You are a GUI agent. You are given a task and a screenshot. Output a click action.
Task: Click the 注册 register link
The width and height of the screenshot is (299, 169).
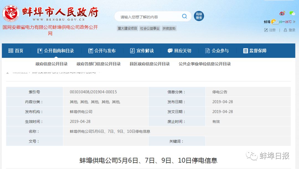(270, 30)
